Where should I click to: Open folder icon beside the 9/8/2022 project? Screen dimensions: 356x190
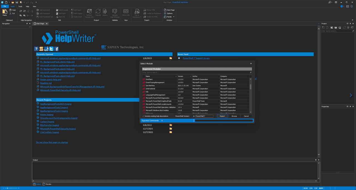(x=171, y=125)
